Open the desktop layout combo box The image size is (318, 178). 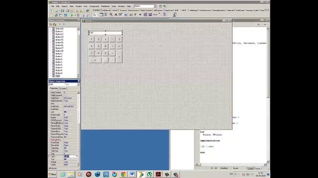(145, 6)
